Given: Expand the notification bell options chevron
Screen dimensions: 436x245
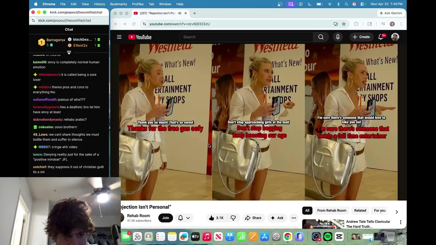Looking at the screenshot, I should click(188, 218).
